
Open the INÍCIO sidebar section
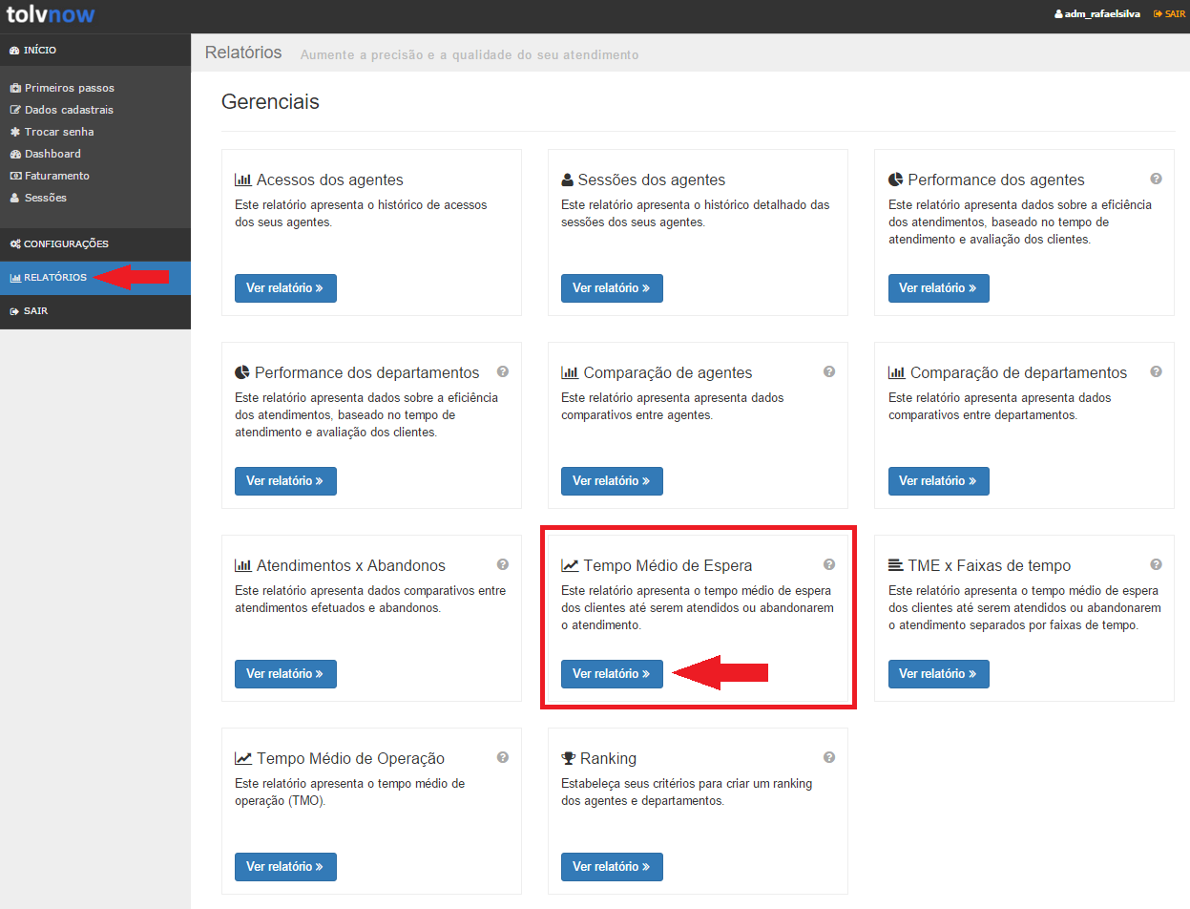(95, 50)
